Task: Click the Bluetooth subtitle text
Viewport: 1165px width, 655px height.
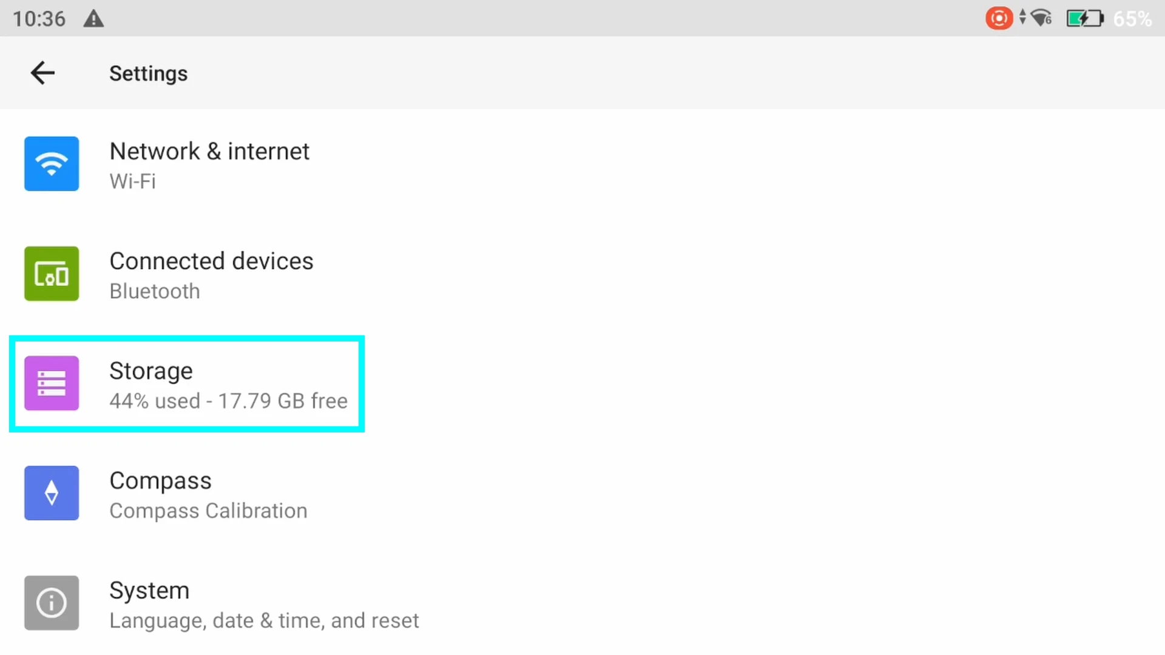Action: tap(155, 291)
